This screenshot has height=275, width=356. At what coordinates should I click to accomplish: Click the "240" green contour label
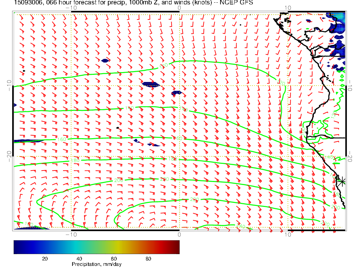coord(240,226)
